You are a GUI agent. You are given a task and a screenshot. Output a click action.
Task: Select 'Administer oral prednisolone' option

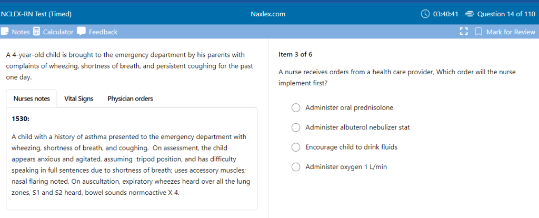pos(296,108)
